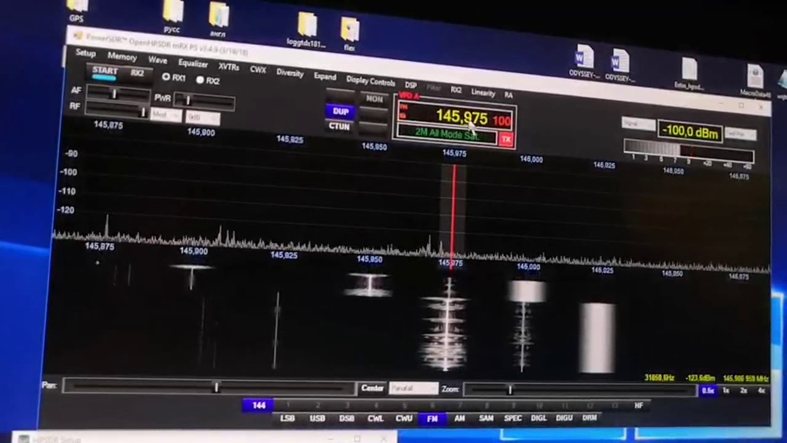787x443 pixels.
Task: Open the flex desktop folder
Action: point(349,34)
